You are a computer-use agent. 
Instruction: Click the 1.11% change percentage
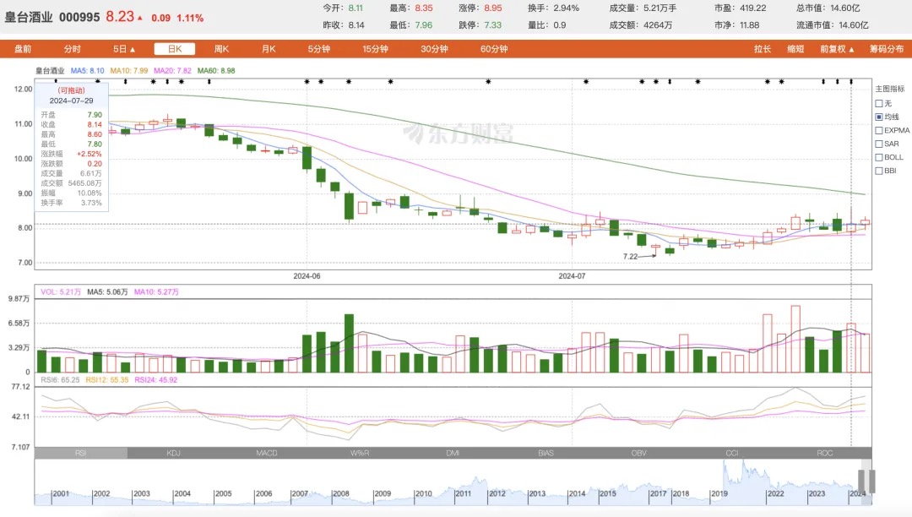pyautogui.click(x=190, y=18)
